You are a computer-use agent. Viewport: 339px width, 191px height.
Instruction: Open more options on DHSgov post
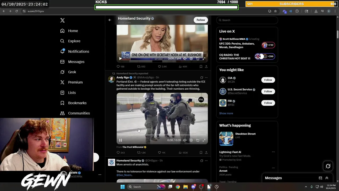pyautogui.click(x=206, y=160)
